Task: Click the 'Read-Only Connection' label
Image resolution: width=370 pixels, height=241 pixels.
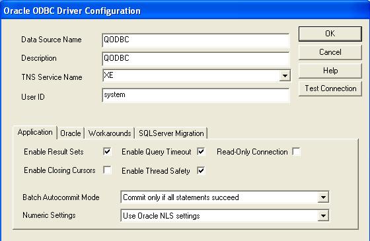Action: pyautogui.click(x=252, y=152)
